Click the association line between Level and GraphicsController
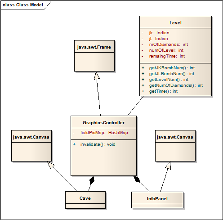223x220 pixels. pos(135,106)
